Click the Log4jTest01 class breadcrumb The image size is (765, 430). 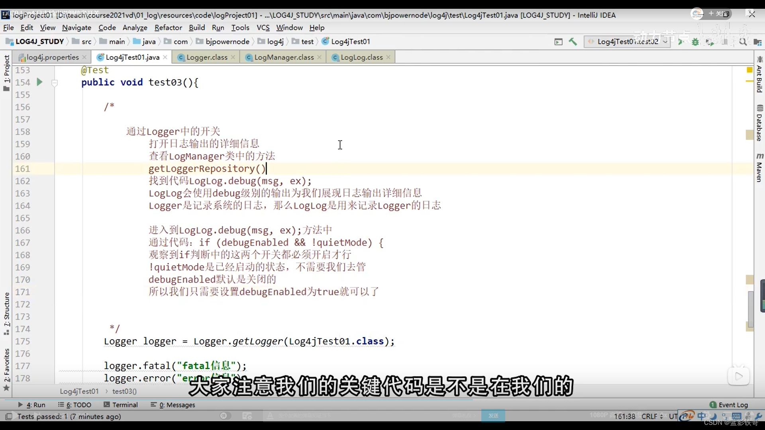(x=346, y=41)
